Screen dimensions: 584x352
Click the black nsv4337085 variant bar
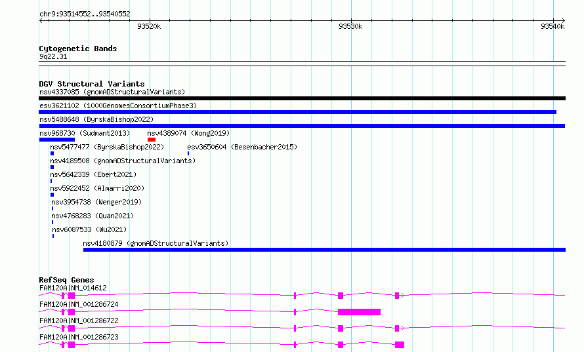[302, 98]
